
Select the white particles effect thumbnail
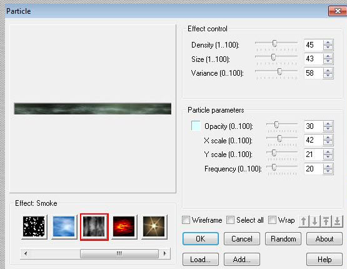[34, 226]
